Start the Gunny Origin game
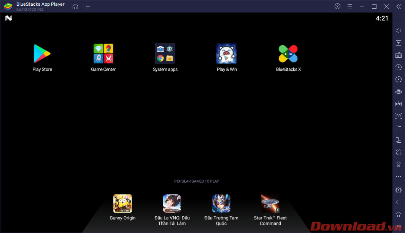 [123, 204]
